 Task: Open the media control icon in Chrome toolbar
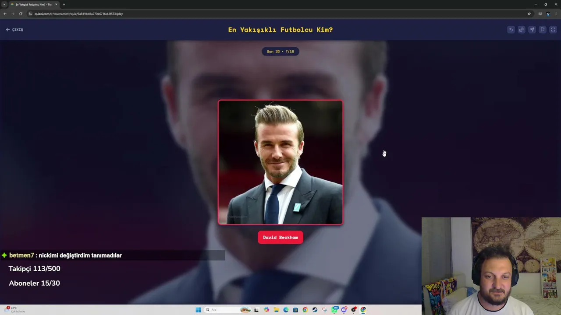click(x=540, y=14)
